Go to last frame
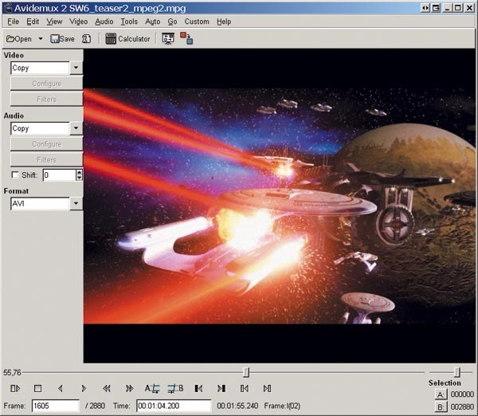Screen dimensions: 478x416 (x=267, y=389)
